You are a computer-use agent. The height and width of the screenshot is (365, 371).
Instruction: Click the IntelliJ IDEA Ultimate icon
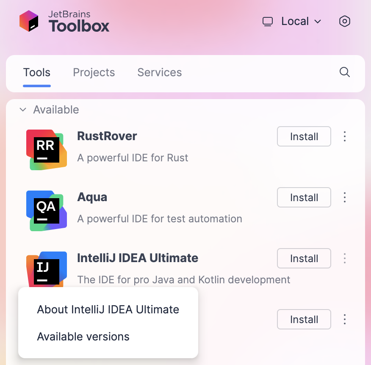(46, 271)
